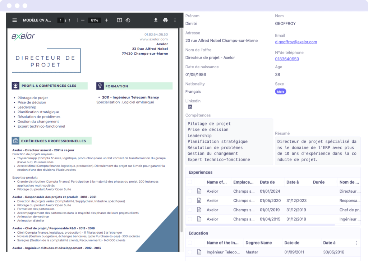Image resolution: width=368 pixels, height=261 pixels.
Task: Click the PDF viewer vertical scrollbar
Action: (181, 130)
